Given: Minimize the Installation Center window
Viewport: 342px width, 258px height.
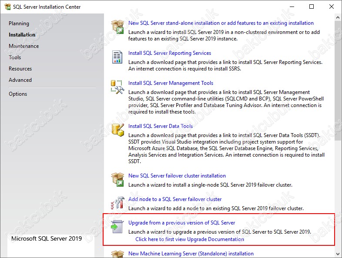Looking at the screenshot, I should tap(292, 7).
